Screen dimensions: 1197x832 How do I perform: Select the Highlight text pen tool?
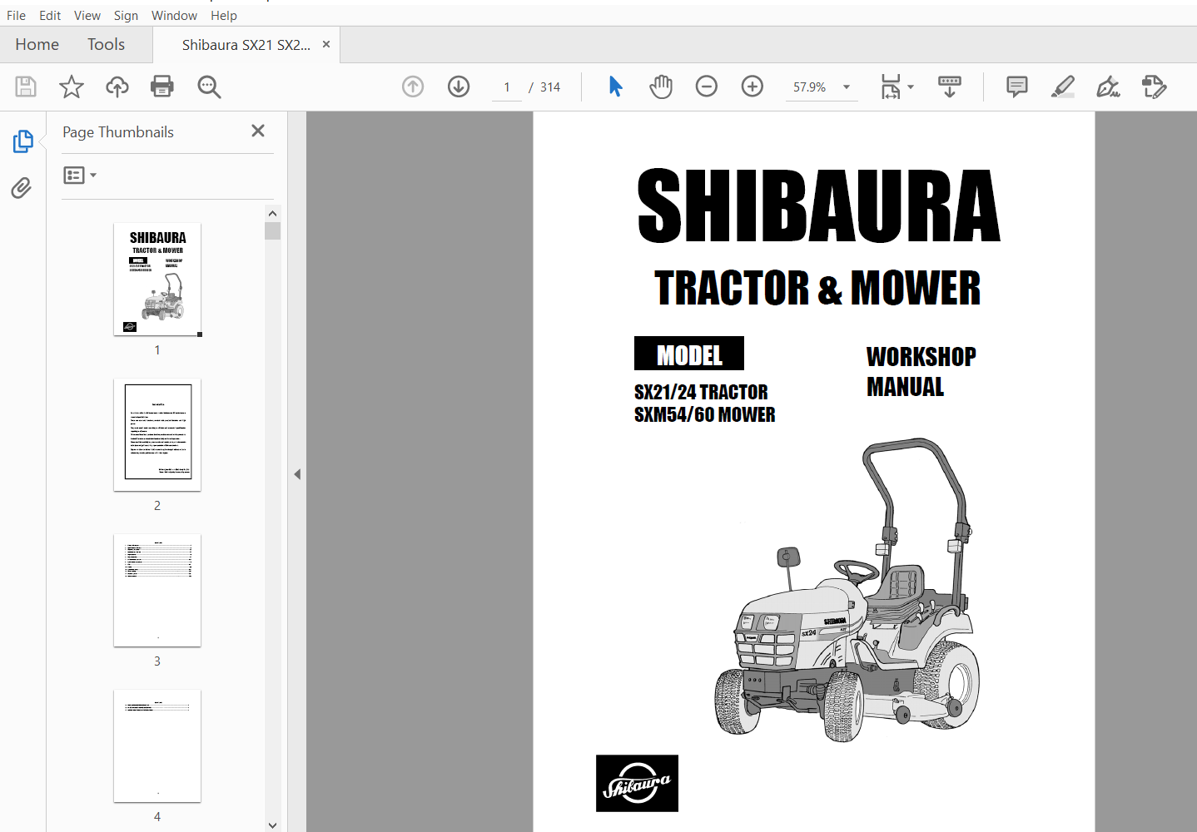tap(1063, 87)
